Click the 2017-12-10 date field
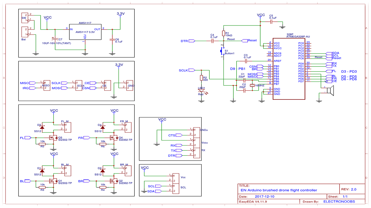The image size is (371, 208). (265, 196)
